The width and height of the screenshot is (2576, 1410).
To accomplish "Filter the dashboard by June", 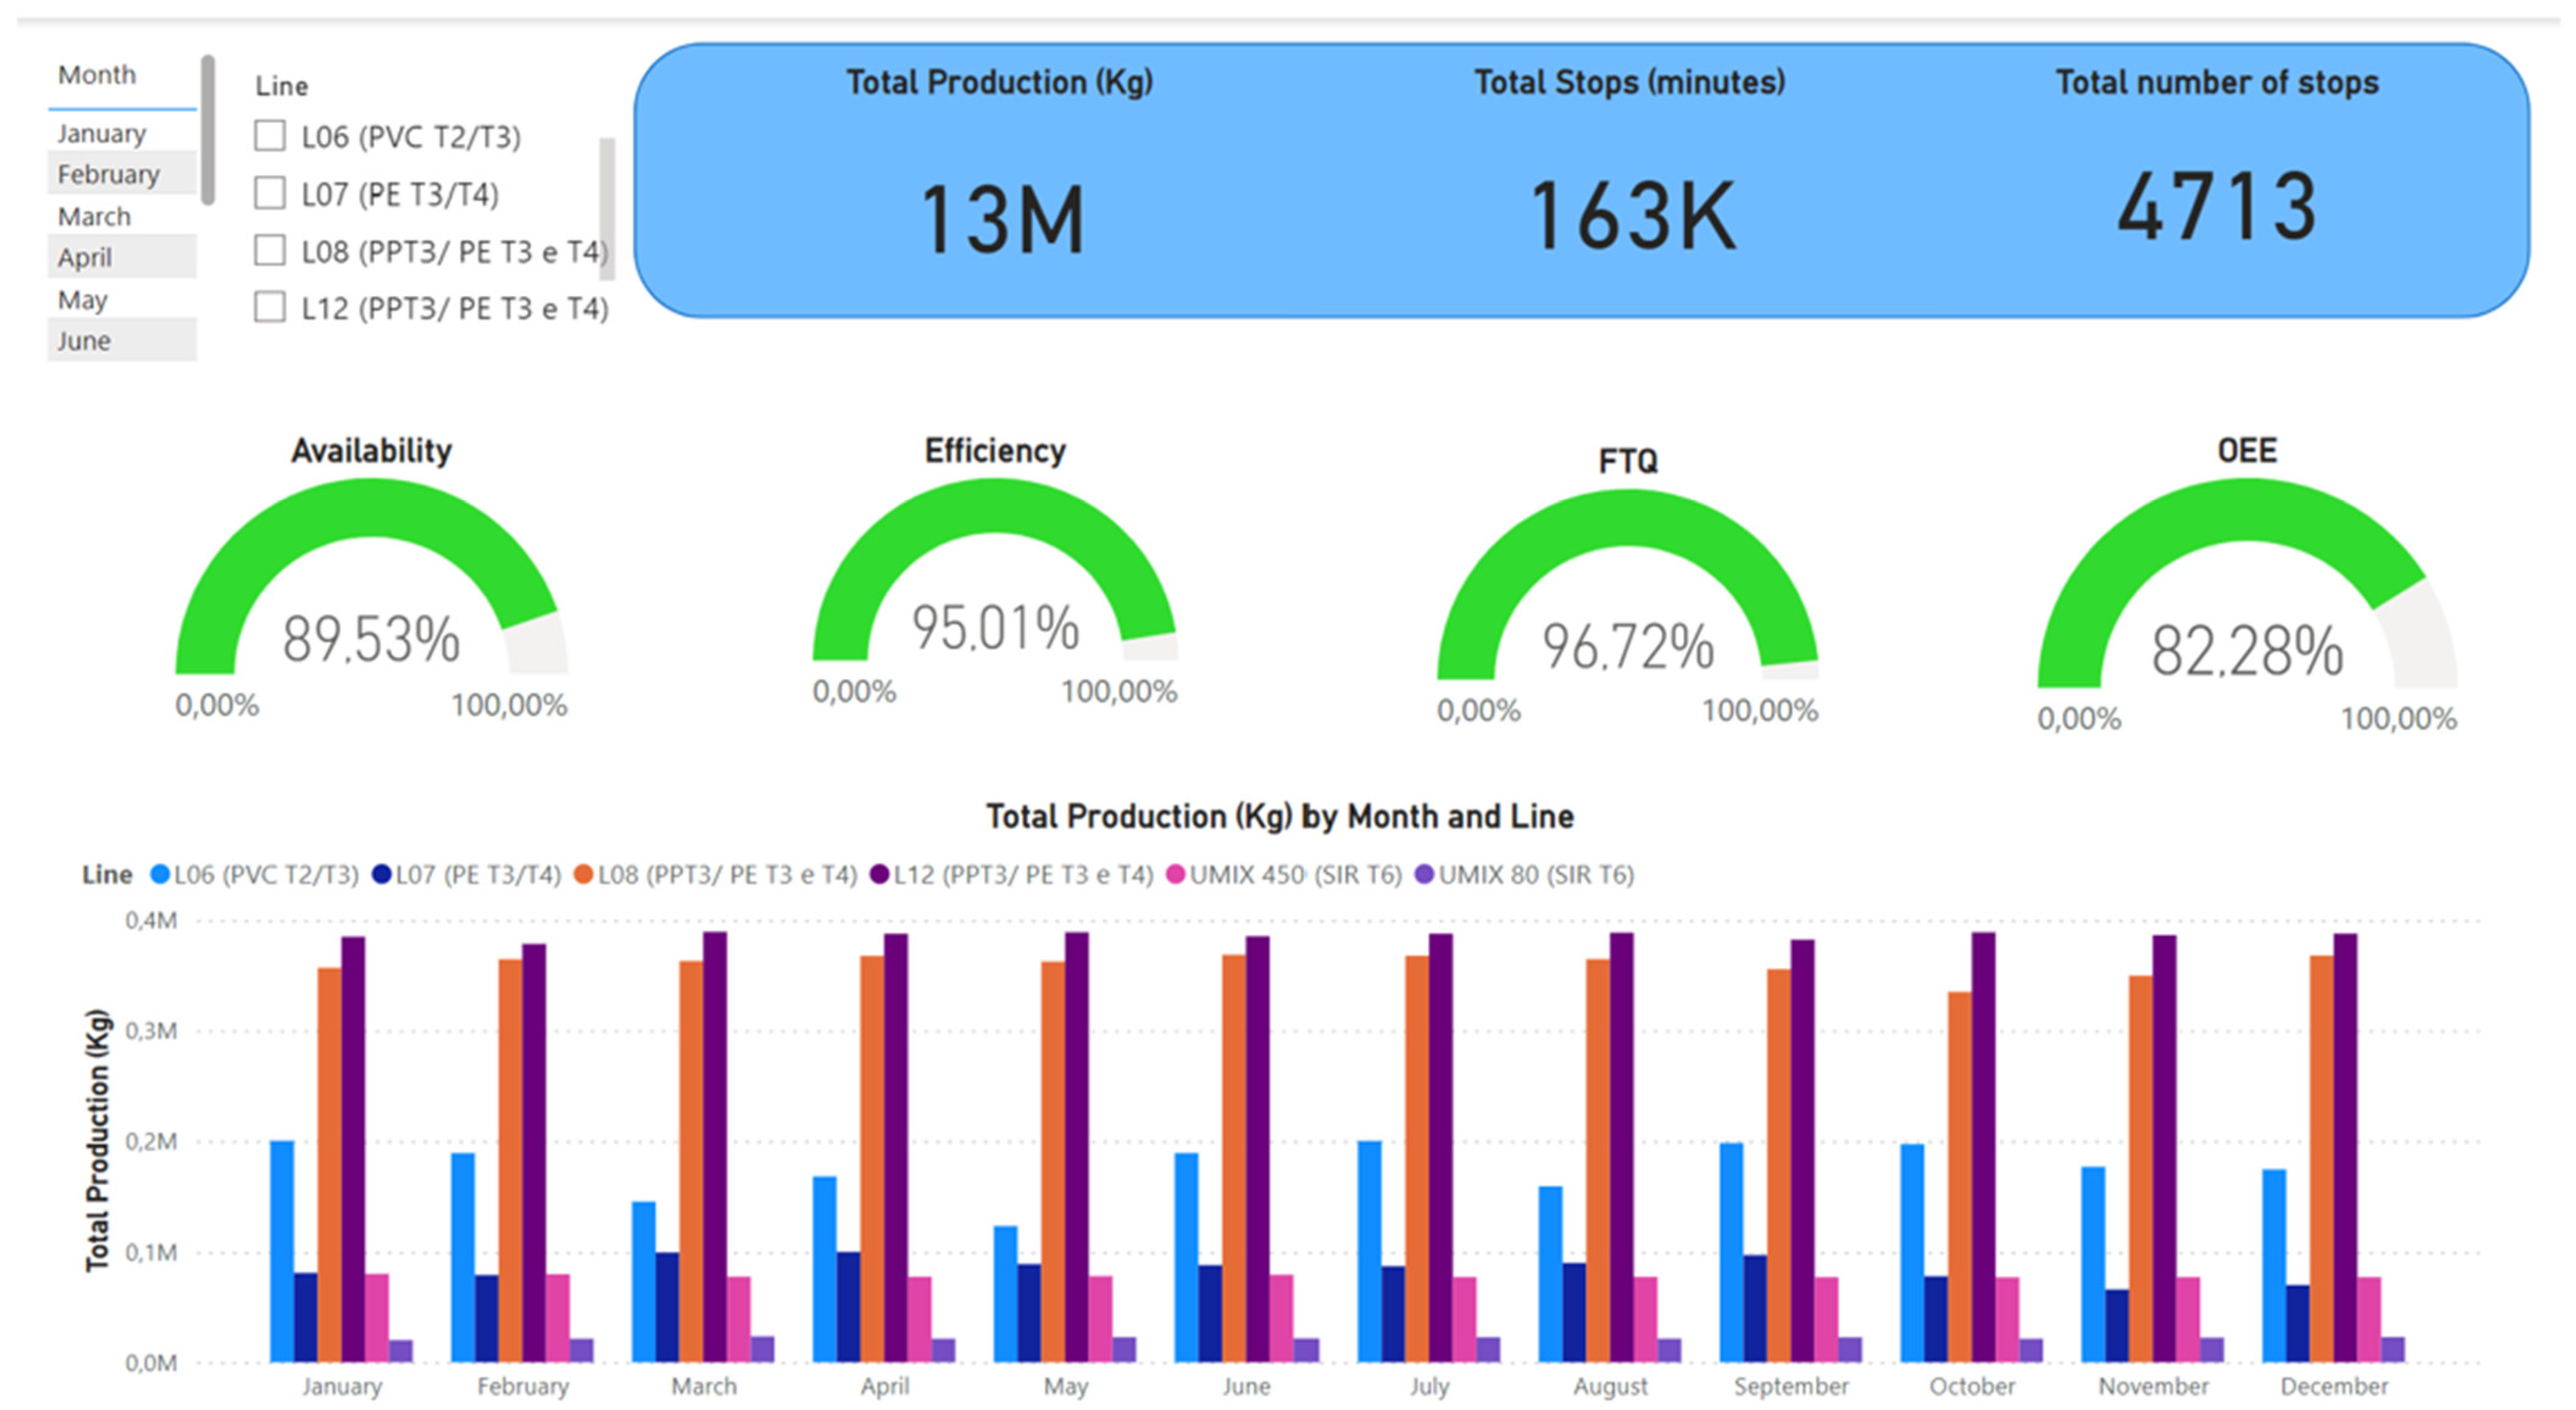I will [83, 341].
